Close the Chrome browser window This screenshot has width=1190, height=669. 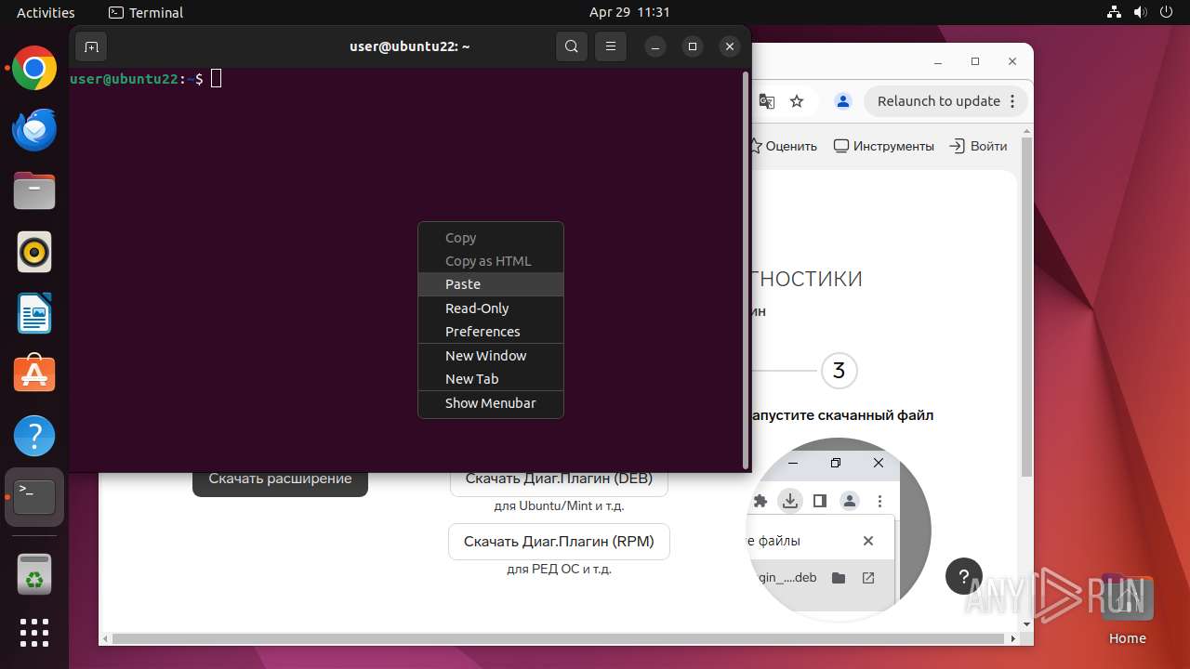[1012, 61]
